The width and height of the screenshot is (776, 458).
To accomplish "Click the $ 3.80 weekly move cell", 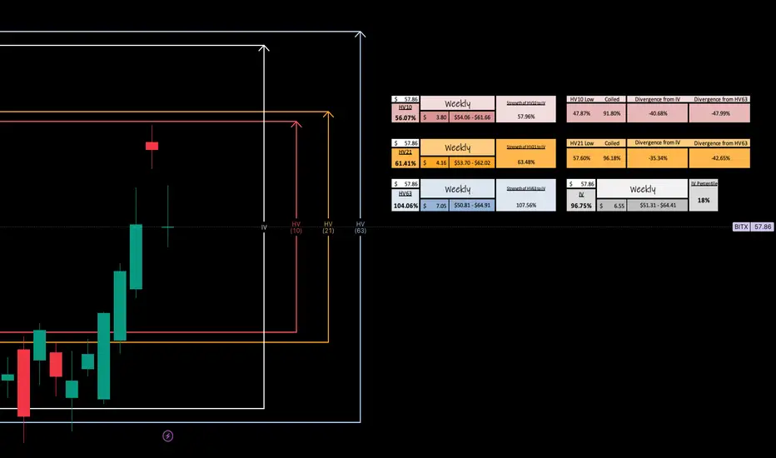I will coord(435,117).
